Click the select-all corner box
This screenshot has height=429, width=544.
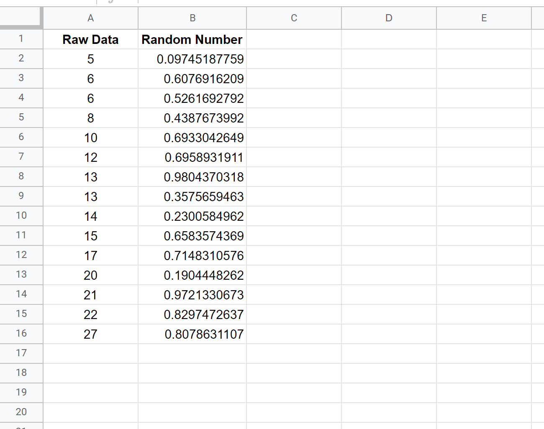21,18
